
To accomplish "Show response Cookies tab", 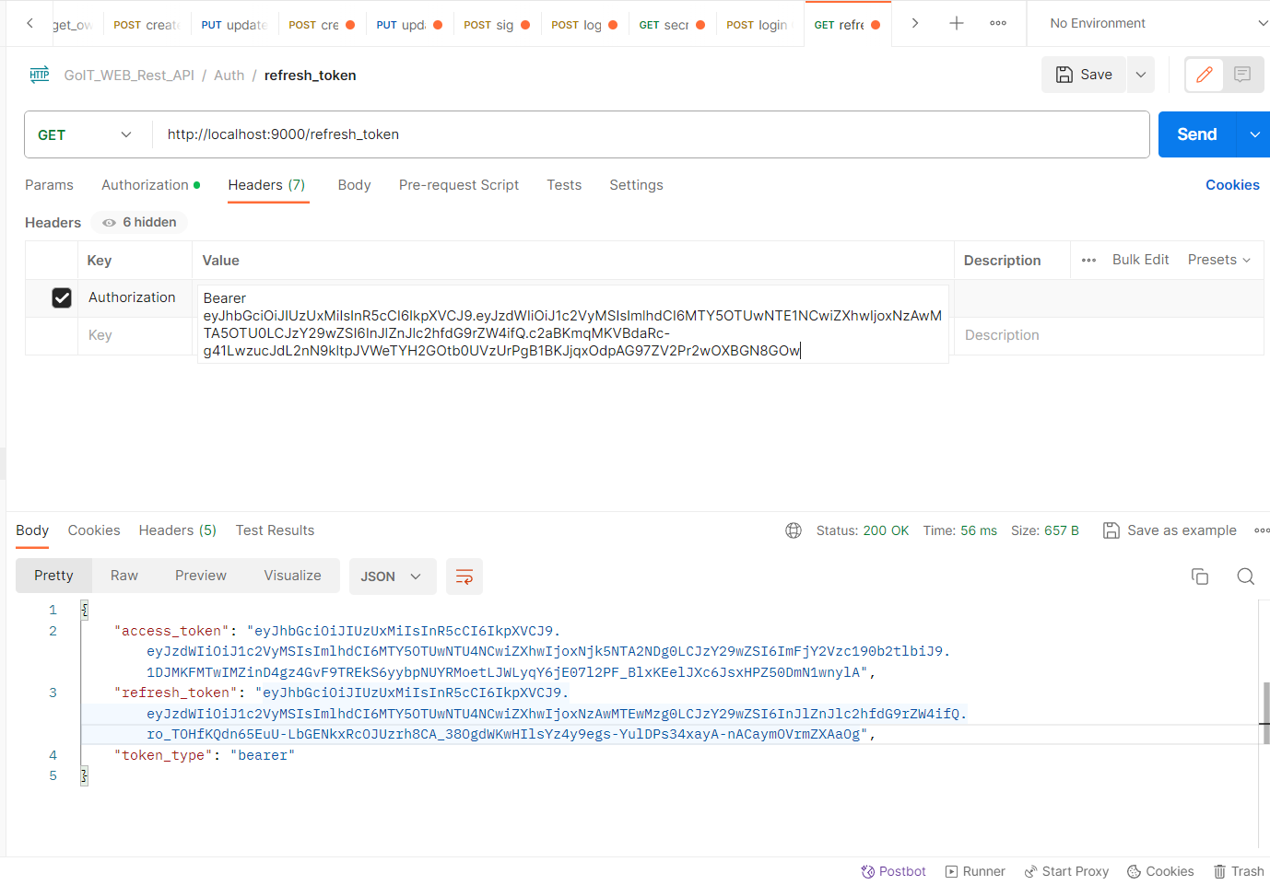I will pos(94,530).
